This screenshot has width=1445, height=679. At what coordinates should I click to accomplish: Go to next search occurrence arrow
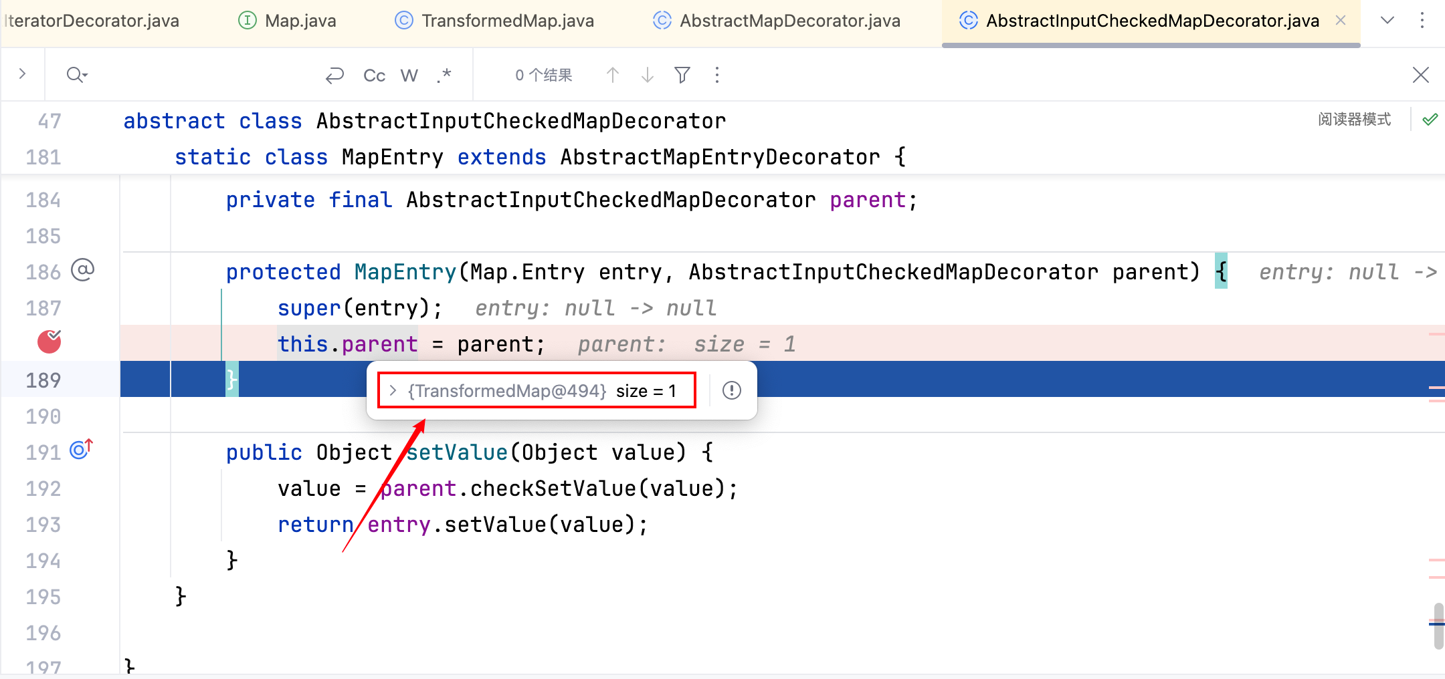tap(647, 75)
